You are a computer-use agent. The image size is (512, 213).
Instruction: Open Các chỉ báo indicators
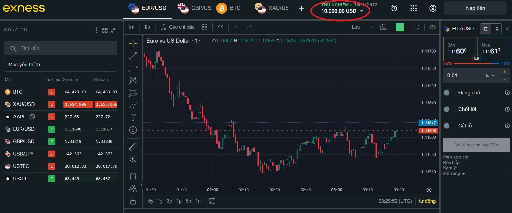click(x=178, y=27)
